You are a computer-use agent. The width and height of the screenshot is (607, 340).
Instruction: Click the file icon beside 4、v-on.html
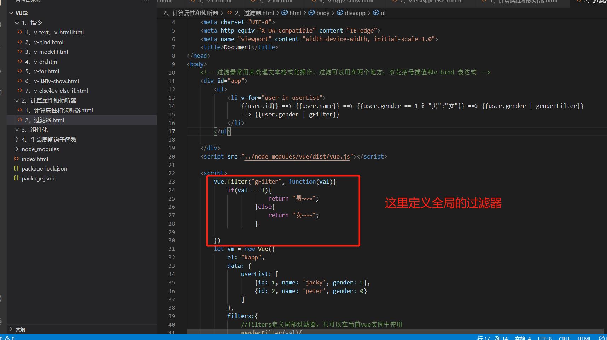pyautogui.click(x=20, y=62)
